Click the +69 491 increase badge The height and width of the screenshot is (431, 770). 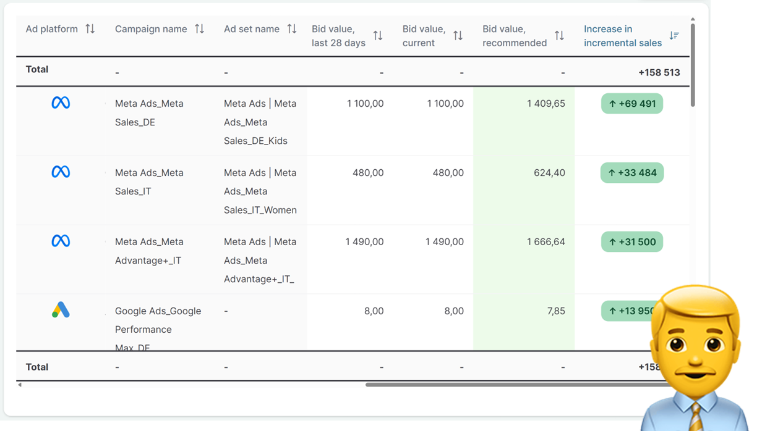pos(631,104)
